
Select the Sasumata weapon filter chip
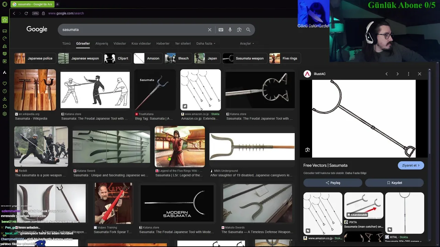pos(245,58)
